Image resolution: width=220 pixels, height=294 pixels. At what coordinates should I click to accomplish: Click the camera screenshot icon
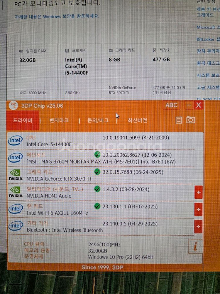(x=191, y=120)
